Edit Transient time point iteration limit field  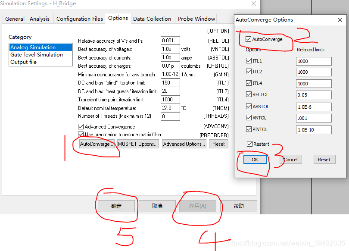pos(170,100)
